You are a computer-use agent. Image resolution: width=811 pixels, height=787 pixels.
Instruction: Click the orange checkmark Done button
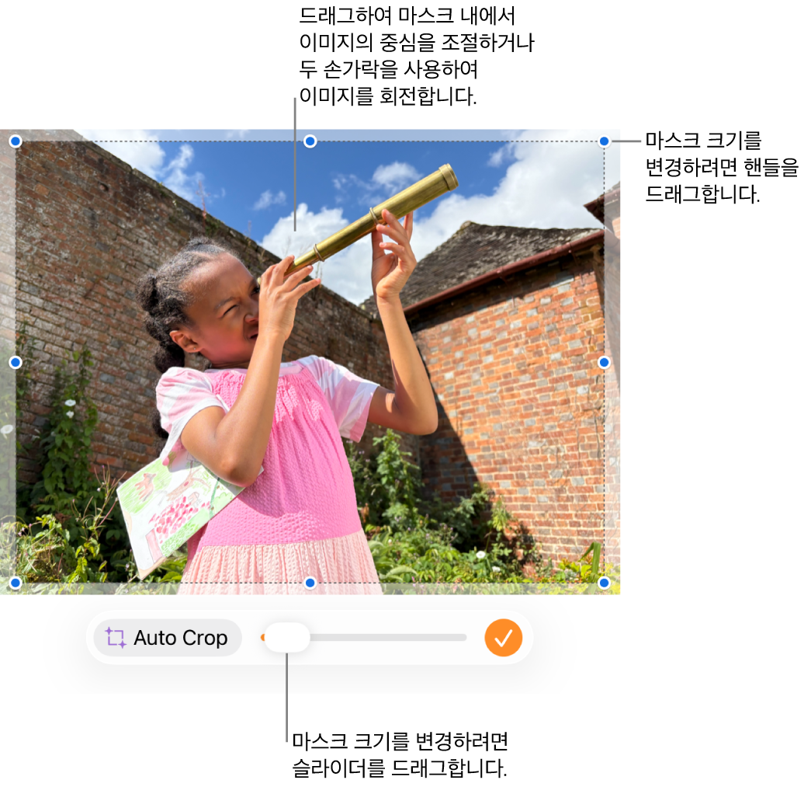[x=503, y=637]
